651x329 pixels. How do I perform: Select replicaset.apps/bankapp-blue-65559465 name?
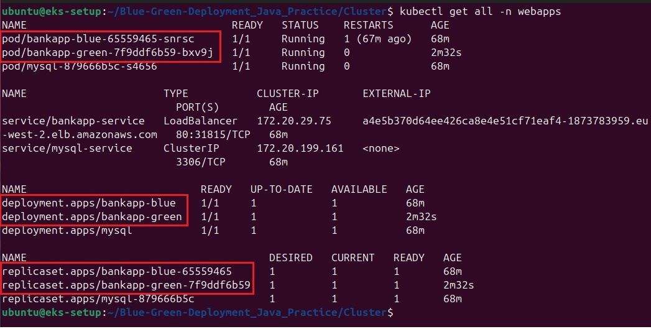117,271
